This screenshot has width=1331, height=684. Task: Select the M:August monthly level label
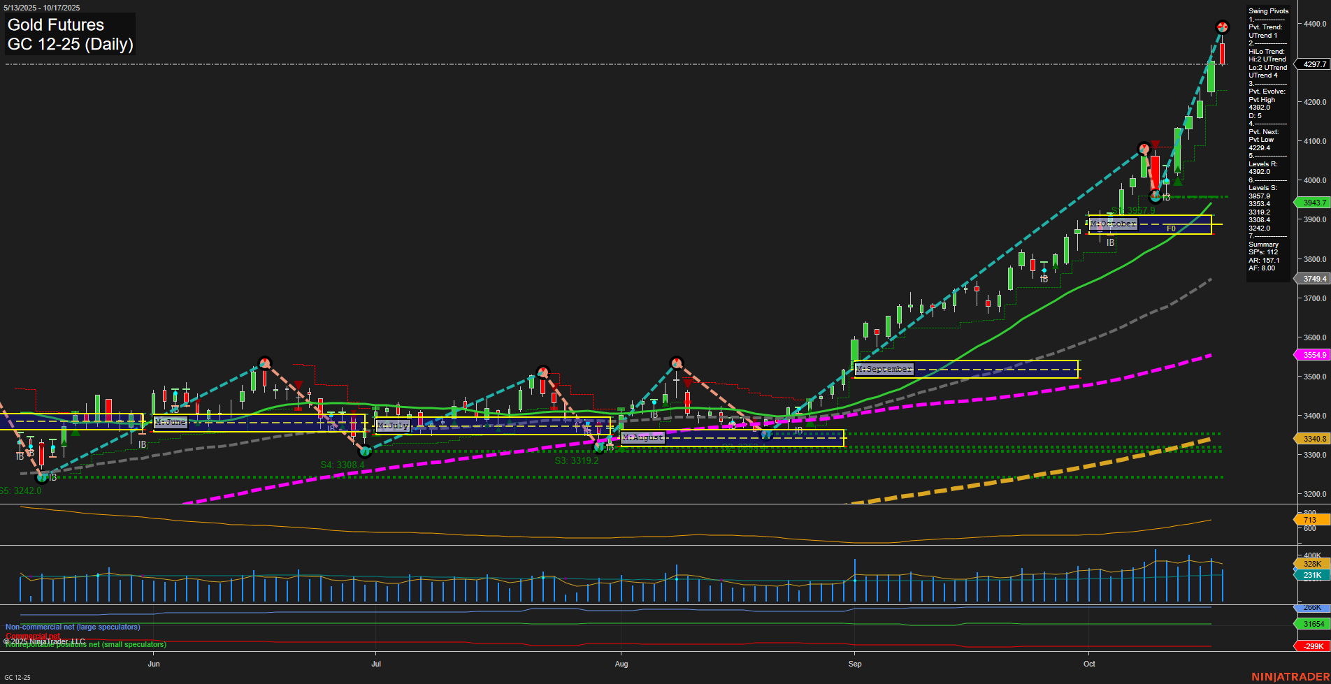(x=642, y=437)
